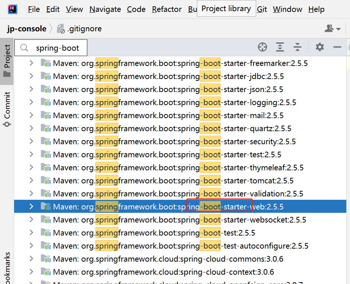The height and width of the screenshot is (284, 350).
Task: Expand spring-cloud-commons library
Action: tap(32, 259)
